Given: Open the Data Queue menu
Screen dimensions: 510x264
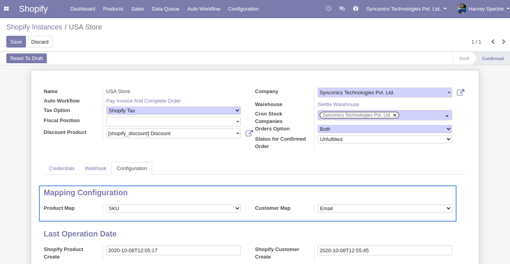Looking at the screenshot, I should 165,9.
